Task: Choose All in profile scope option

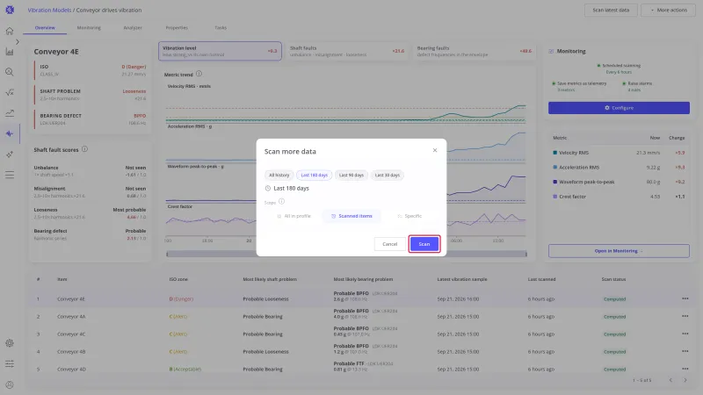Action: pos(294,216)
